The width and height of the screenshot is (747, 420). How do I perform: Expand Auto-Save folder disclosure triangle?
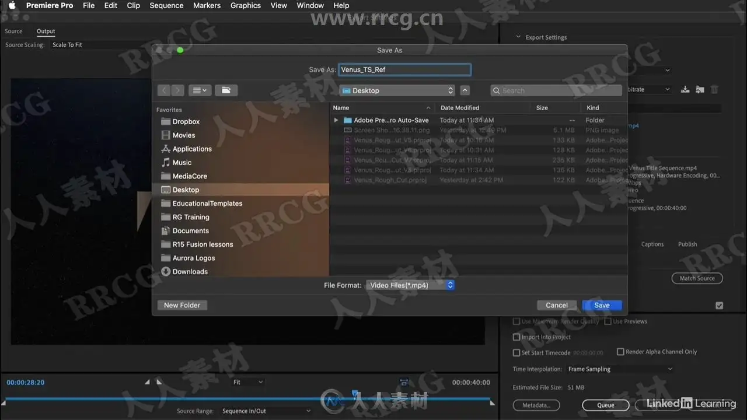(x=336, y=120)
